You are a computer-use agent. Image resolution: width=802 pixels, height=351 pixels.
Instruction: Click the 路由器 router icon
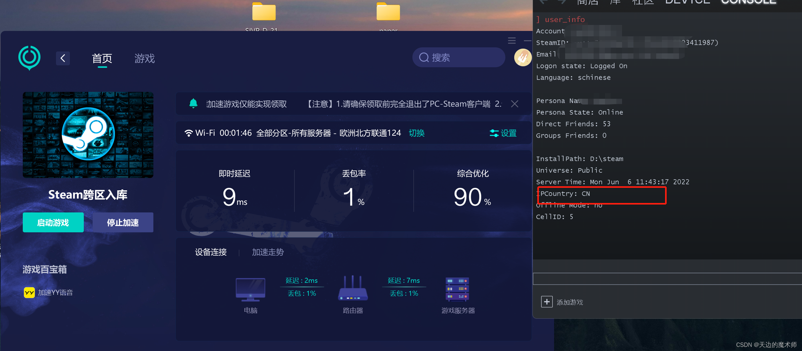coord(353,288)
